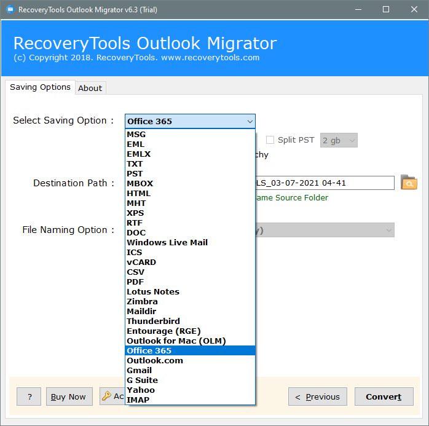
Task: Open the About tab
Action: pos(90,88)
